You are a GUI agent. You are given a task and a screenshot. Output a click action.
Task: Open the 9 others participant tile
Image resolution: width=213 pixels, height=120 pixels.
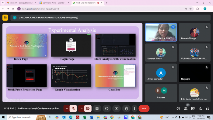click(x=161, y=93)
